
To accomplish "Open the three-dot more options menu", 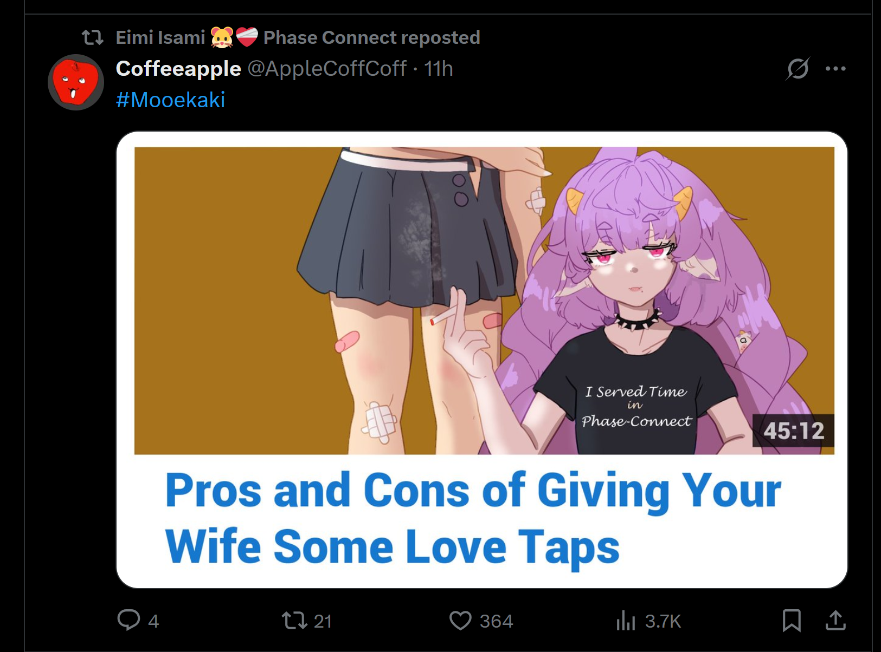I will (x=835, y=69).
